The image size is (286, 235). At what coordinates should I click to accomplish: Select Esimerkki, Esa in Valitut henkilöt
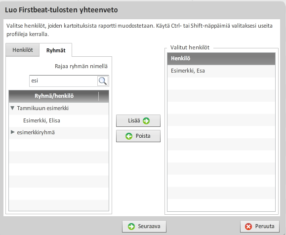coord(221,71)
